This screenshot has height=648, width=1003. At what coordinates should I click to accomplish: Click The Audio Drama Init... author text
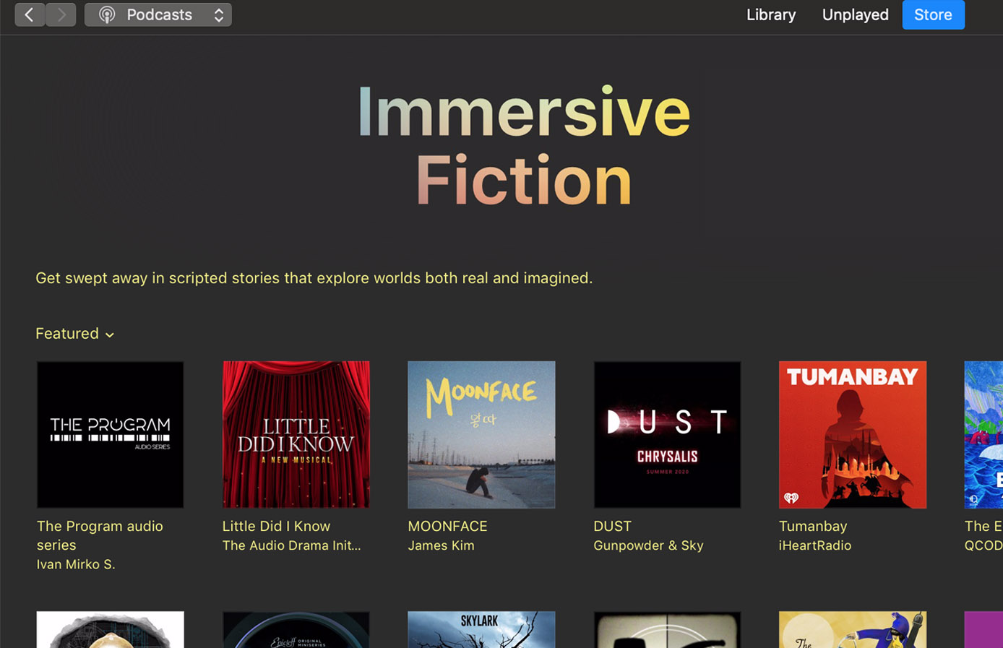click(291, 545)
